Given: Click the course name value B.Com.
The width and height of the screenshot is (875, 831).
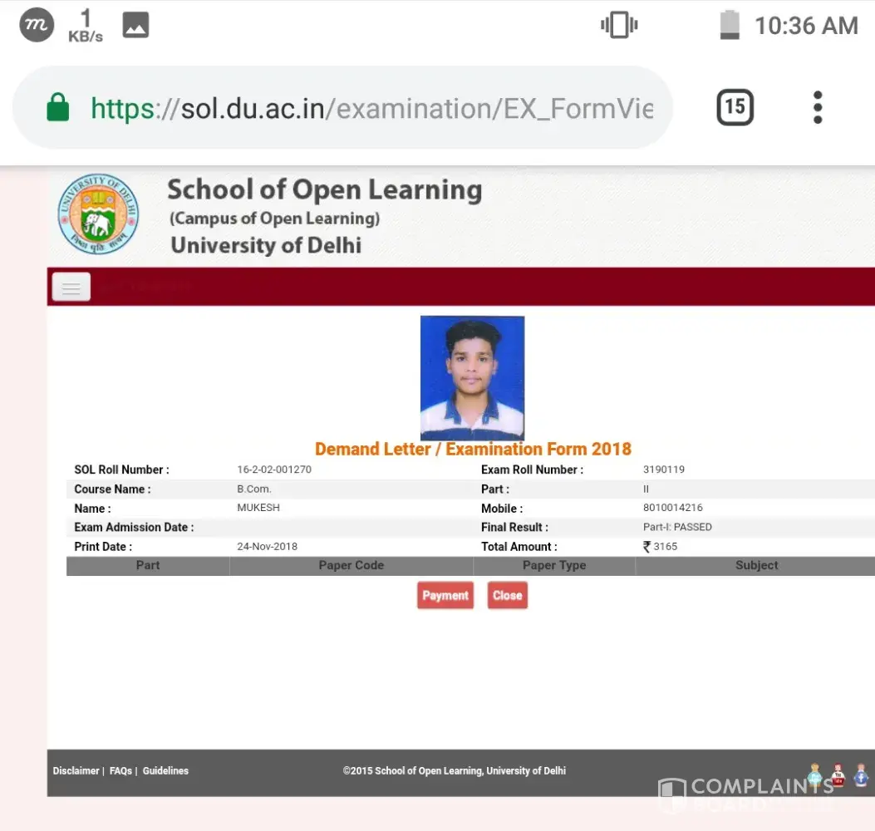Looking at the screenshot, I should coord(254,489).
